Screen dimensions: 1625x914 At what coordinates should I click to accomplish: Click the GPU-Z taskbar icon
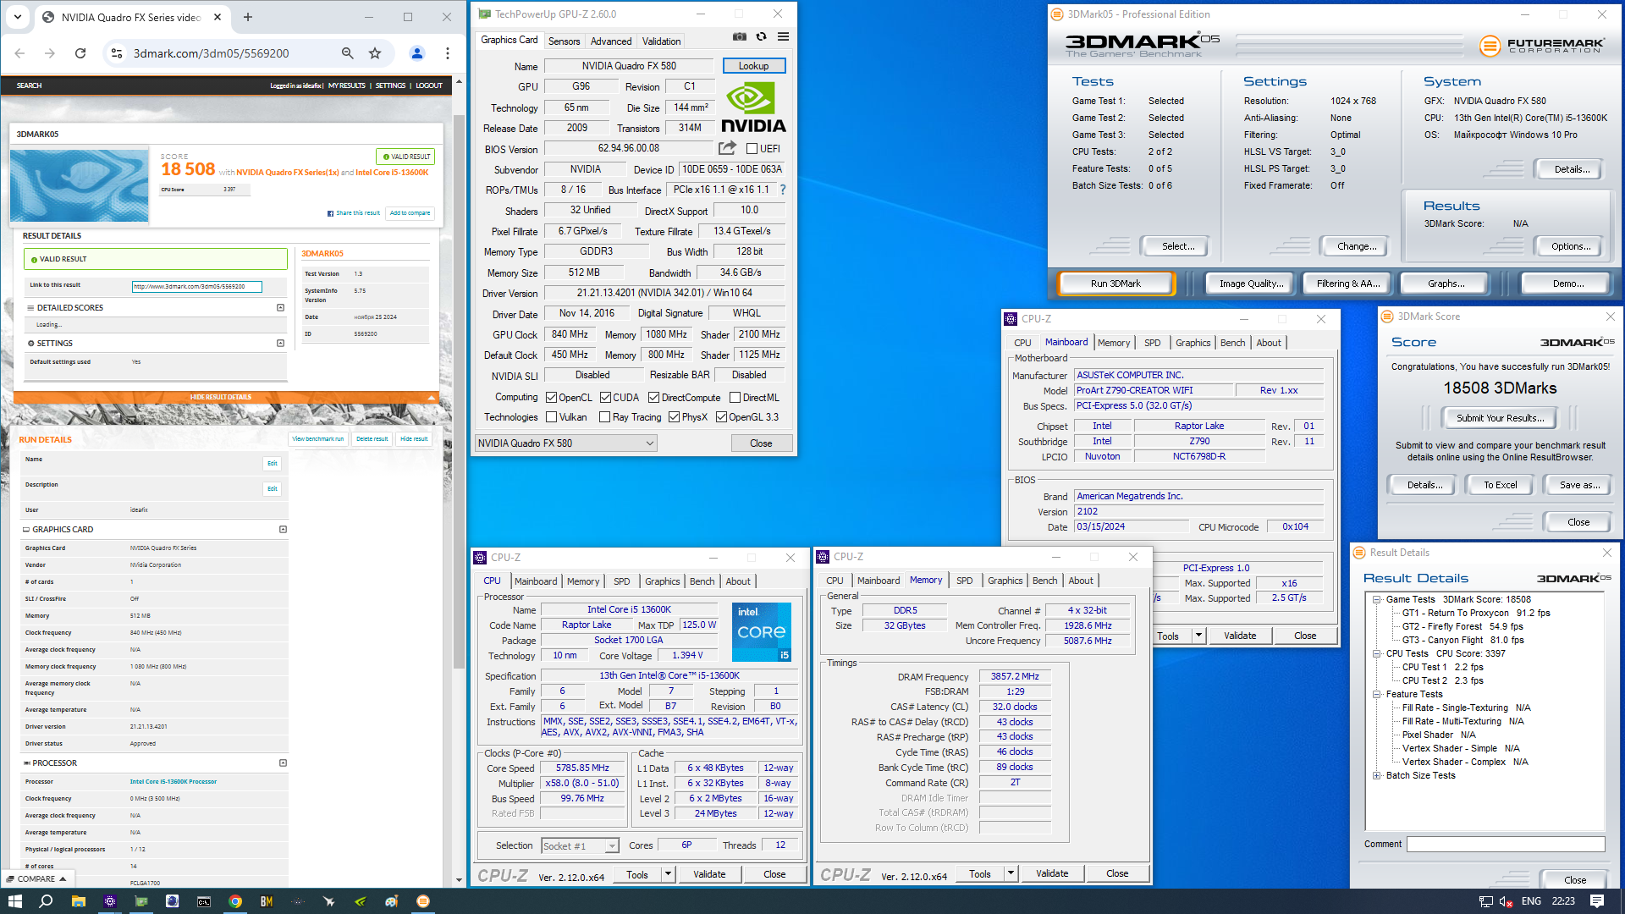tap(141, 901)
